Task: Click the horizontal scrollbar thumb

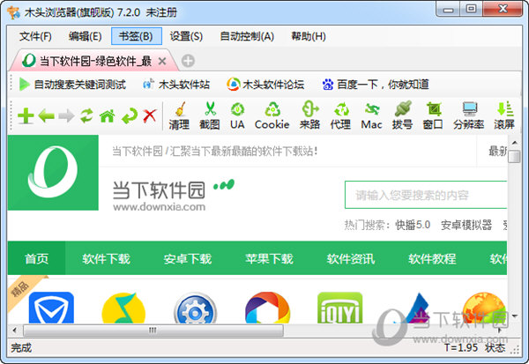Action: pos(153,330)
